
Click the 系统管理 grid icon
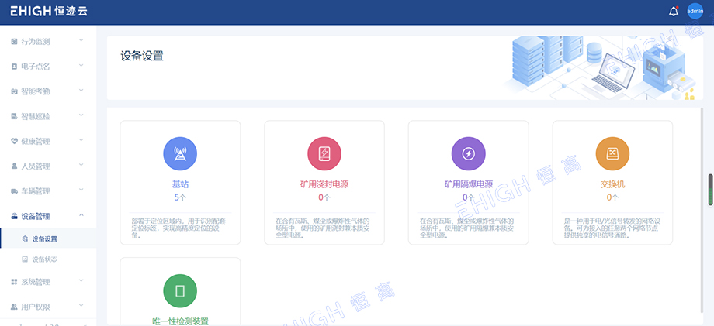14,282
